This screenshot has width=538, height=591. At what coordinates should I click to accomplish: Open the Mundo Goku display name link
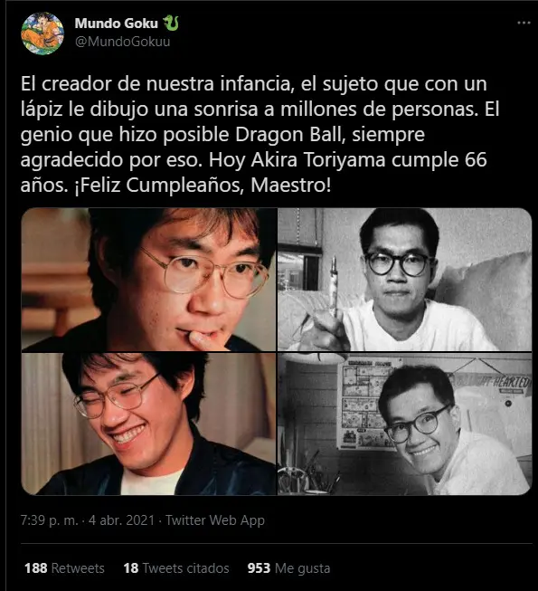tap(117, 24)
